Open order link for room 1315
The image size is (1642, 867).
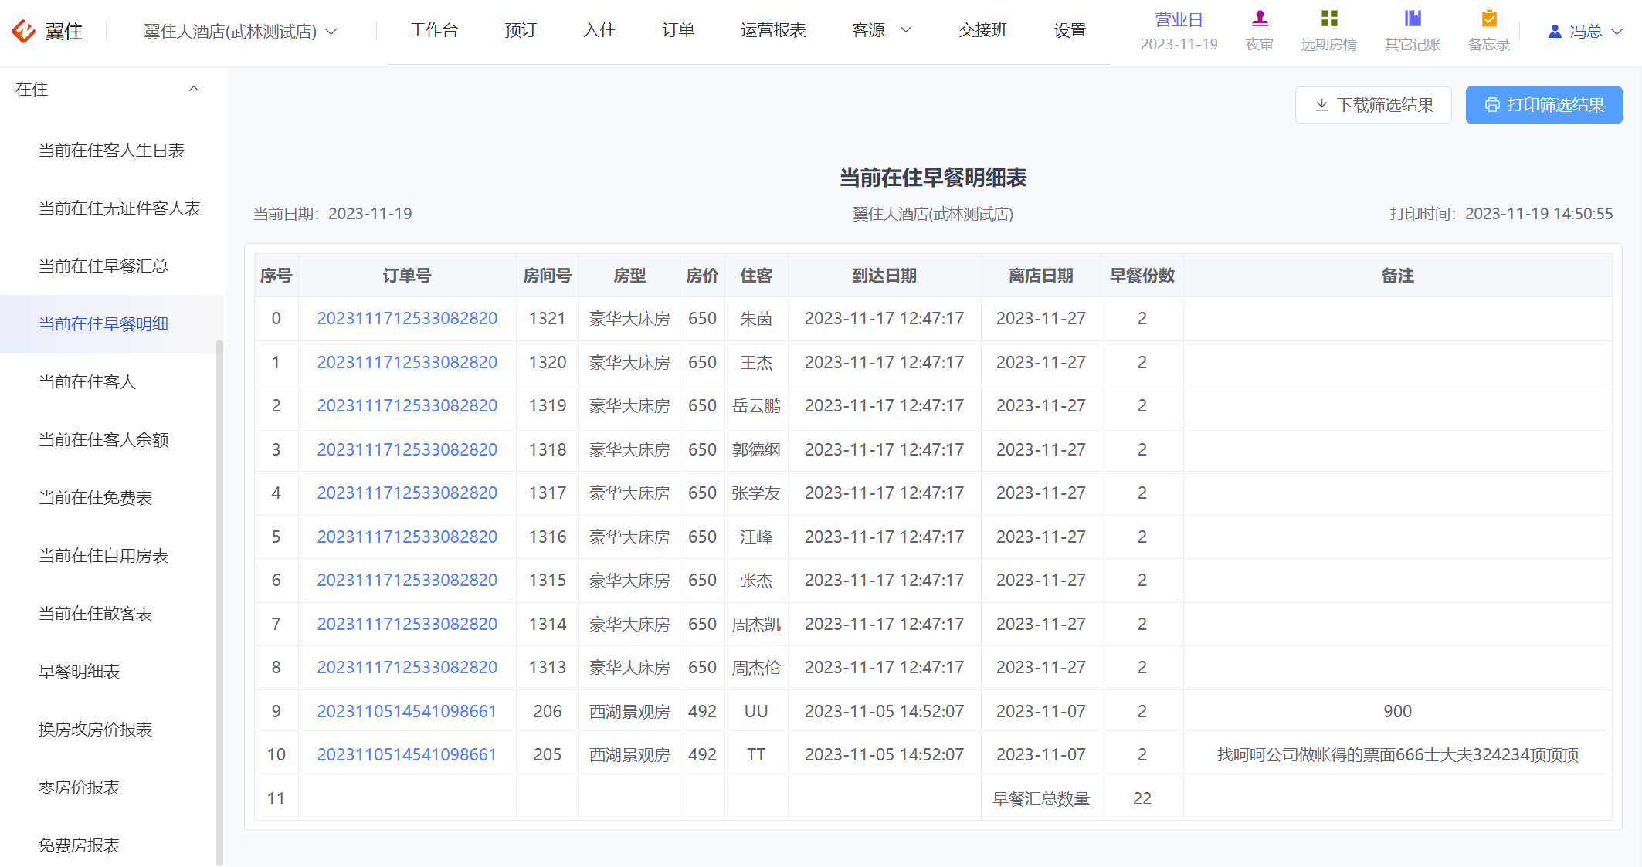coord(407,581)
